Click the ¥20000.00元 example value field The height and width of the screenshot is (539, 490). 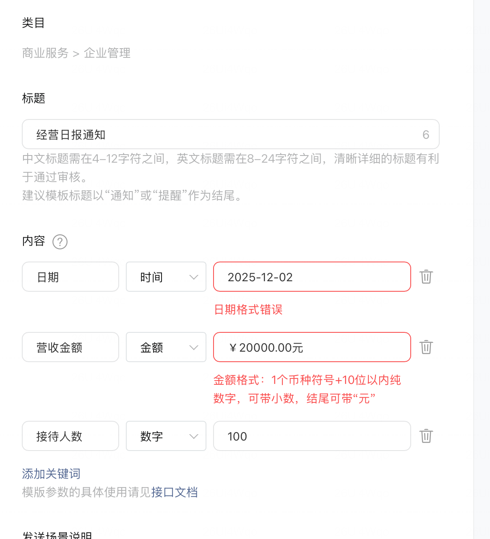(x=312, y=347)
